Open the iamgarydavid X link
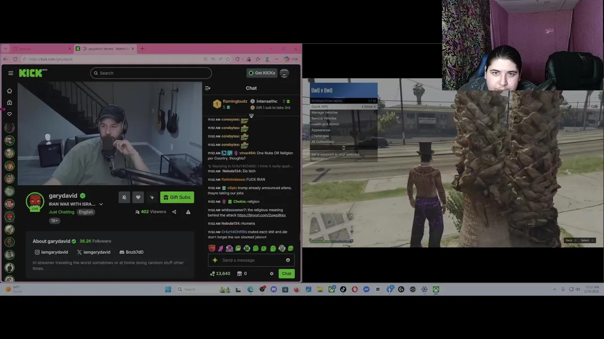Image resolution: width=604 pixels, height=339 pixels. [93, 252]
